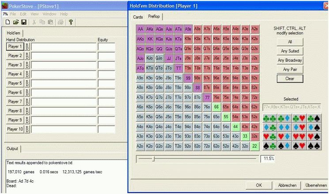This screenshot has width=329, height=194.
Task: Click the hand range percentage slider thumb
Action: click(154, 159)
